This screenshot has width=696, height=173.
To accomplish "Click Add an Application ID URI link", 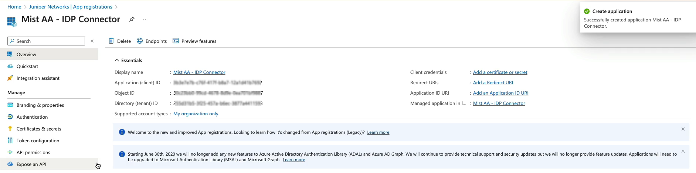I will tap(501, 93).
